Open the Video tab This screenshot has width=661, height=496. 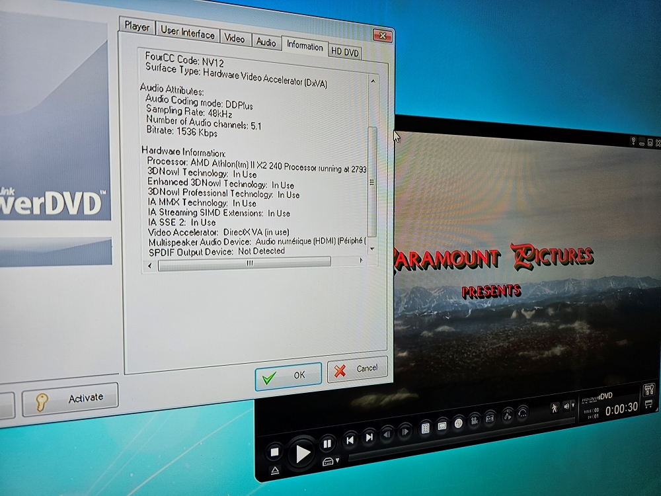point(235,38)
